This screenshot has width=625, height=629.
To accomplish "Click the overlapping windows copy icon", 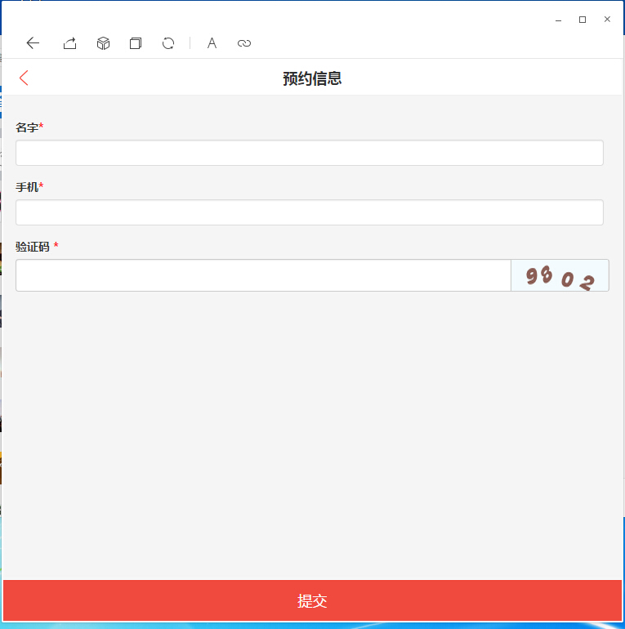I will click(136, 43).
